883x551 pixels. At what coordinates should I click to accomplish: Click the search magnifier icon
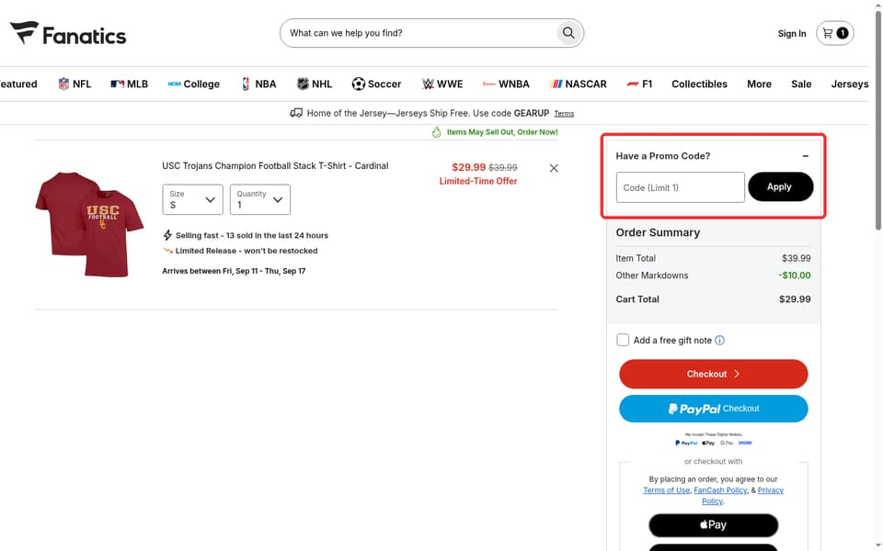(568, 33)
